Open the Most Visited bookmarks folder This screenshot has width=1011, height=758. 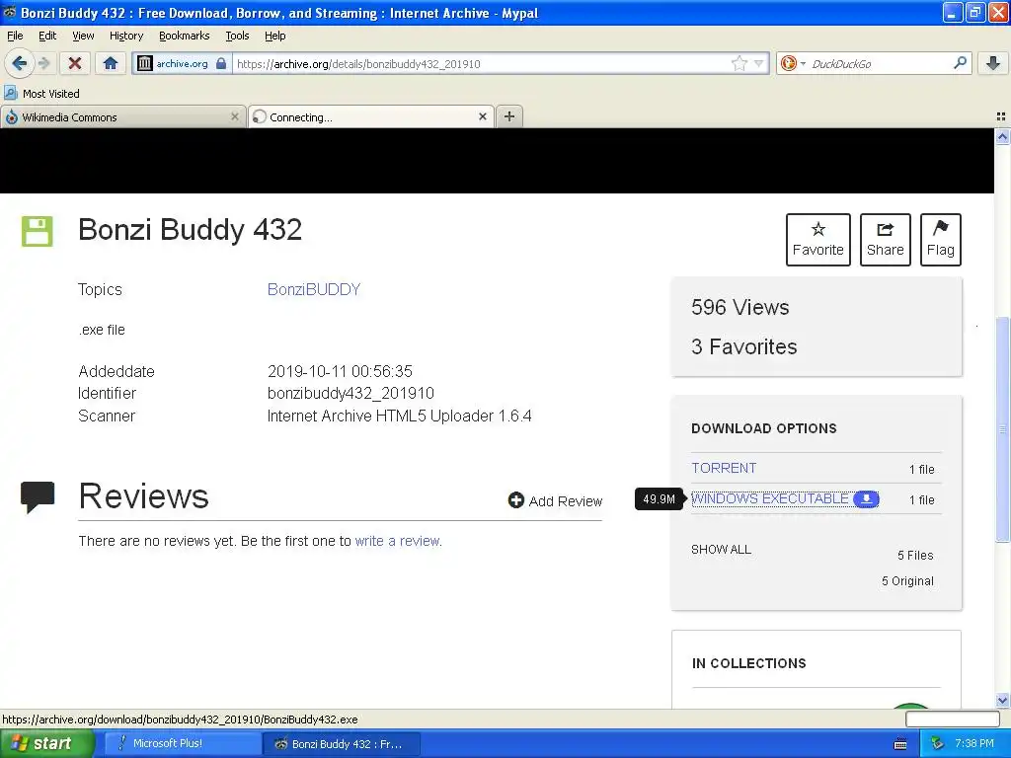click(x=41, y=94)
